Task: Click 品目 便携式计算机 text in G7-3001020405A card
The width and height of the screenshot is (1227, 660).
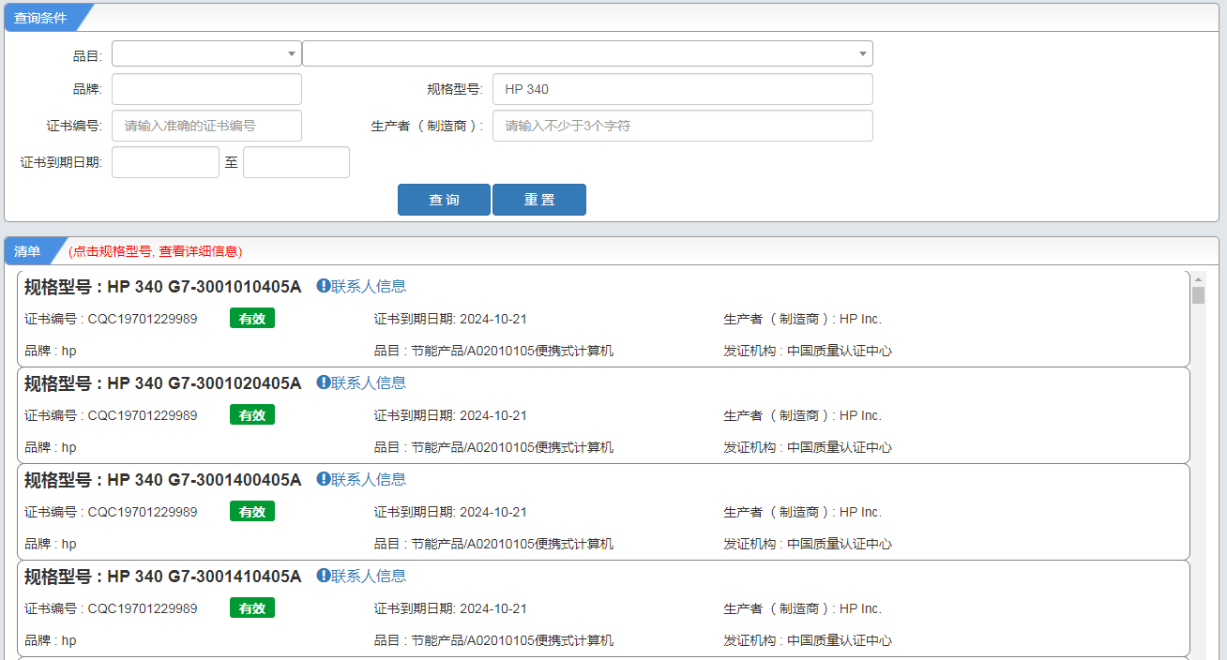Action: pos(494,447)
